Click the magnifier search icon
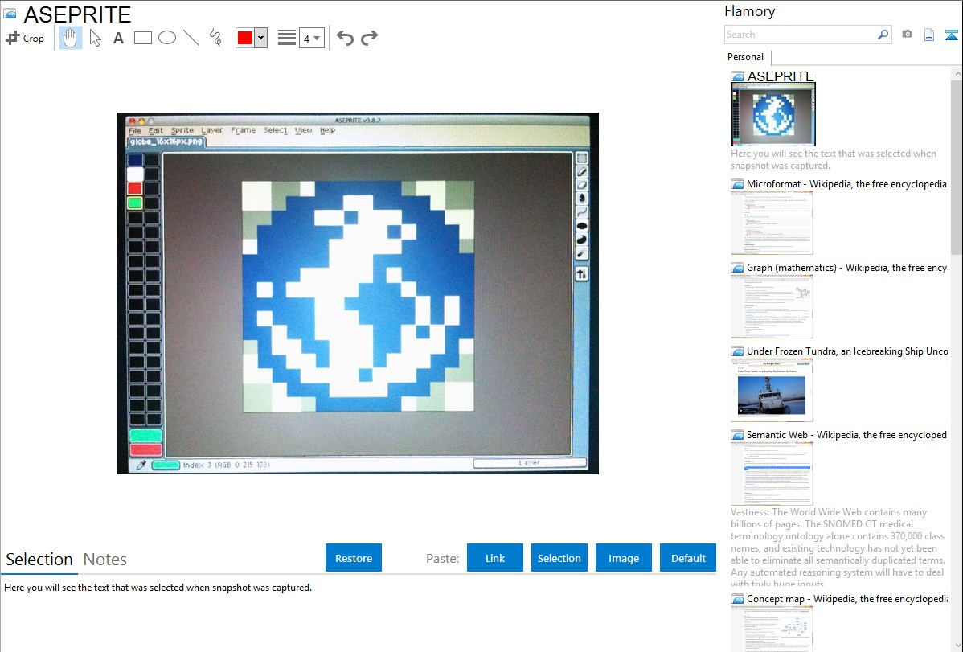This screenshot has width=963, height=652. [x=883, y=35]
